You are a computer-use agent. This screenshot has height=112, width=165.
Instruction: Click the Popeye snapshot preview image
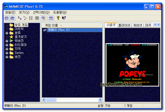pos(132,65)
